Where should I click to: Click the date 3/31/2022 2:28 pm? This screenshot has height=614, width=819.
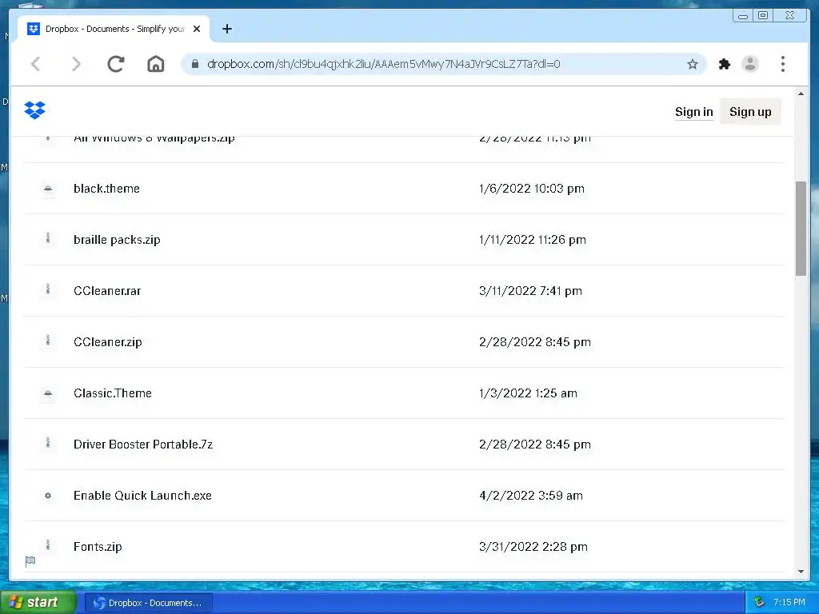(533, 547)
